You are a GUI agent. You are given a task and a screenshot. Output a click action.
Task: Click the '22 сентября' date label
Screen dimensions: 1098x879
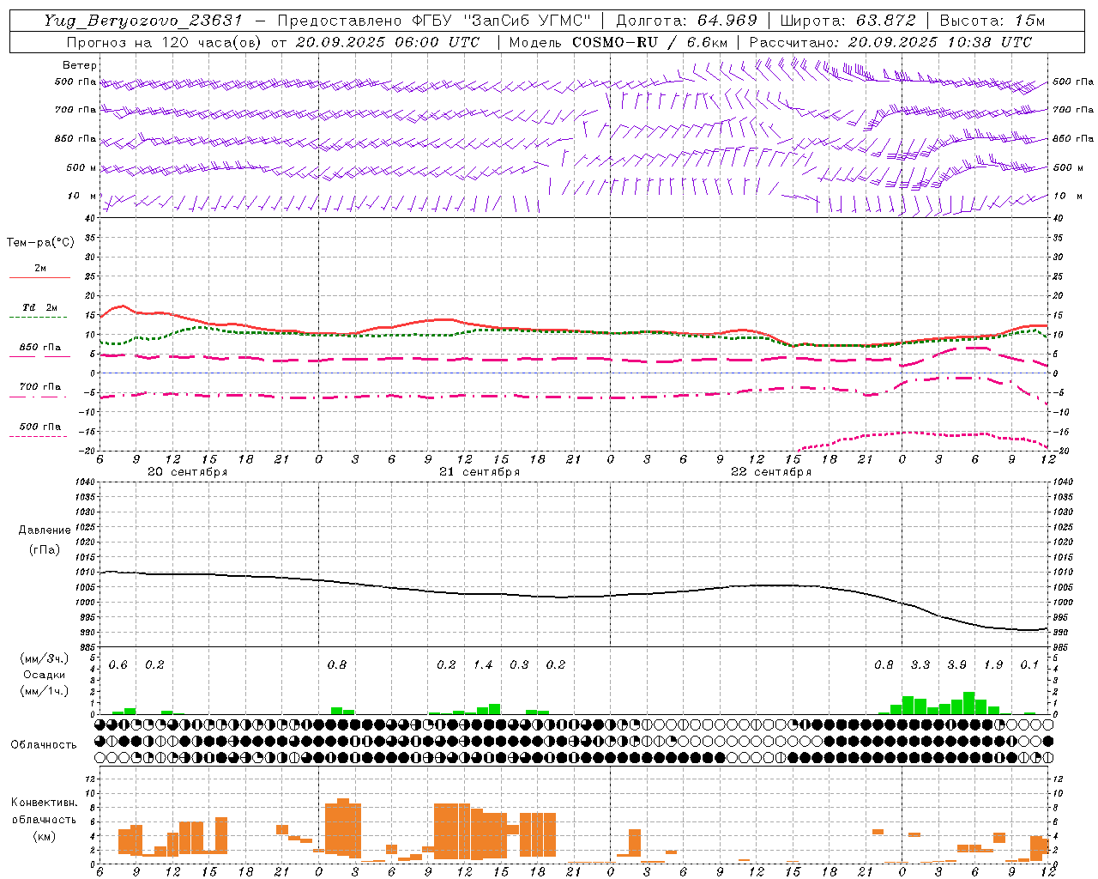click(771, 472)
